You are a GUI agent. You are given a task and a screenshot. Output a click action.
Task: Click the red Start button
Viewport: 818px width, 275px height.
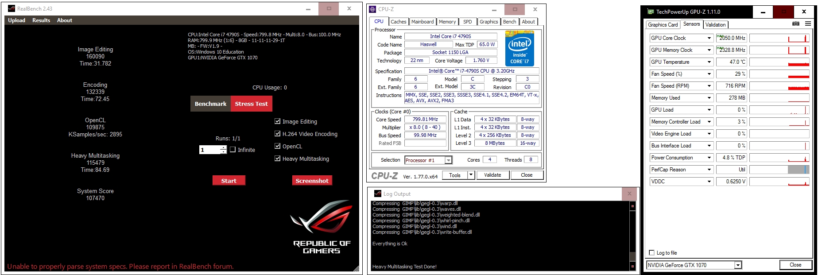(x=229, y=181)
